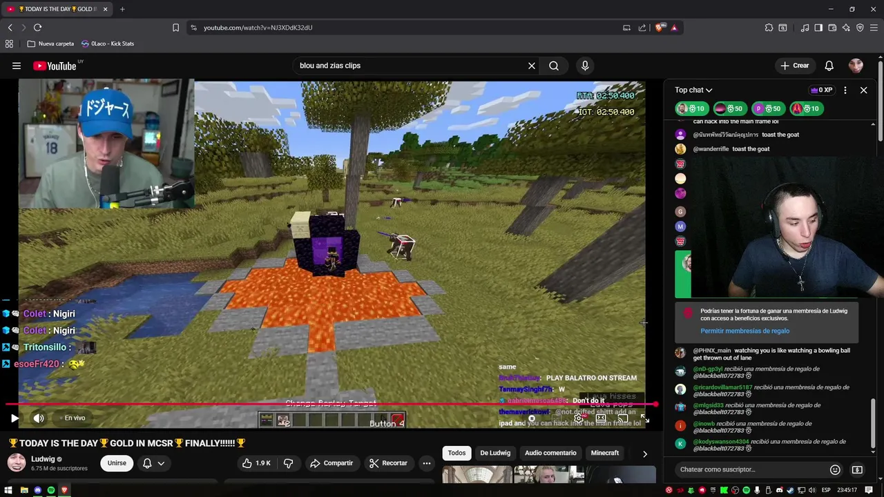Open a new browser tab
This screenshot has width=884, height=497.
122,9
